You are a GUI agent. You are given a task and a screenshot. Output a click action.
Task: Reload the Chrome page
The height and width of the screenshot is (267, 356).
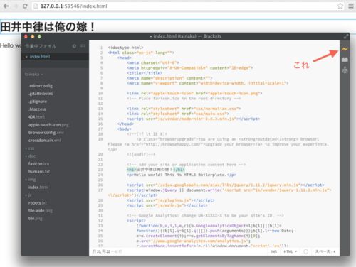[x=25, y=6]
